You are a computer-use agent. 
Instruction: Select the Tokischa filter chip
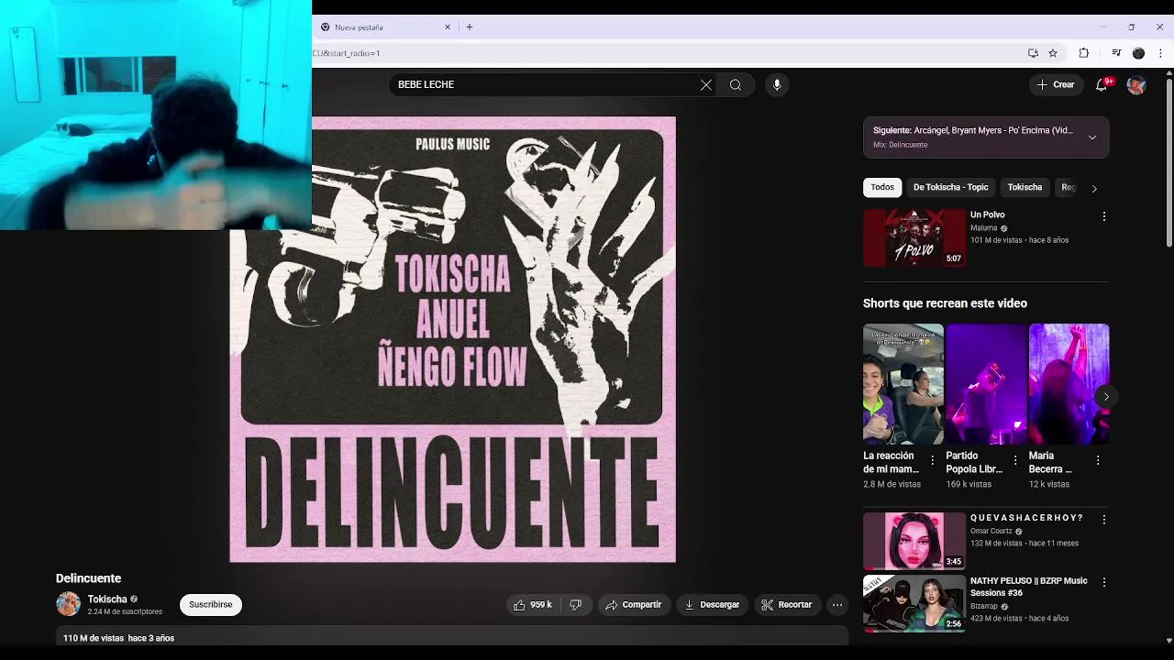click(x=1024, y=187)
